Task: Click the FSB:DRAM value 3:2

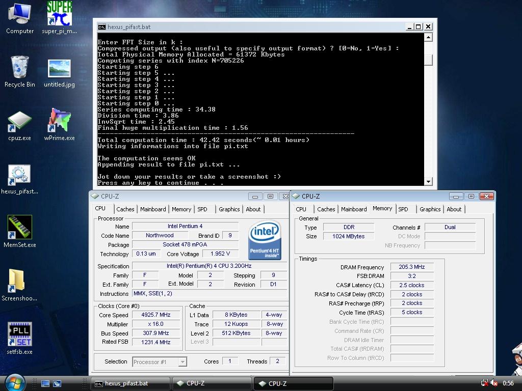Action: tap(412, 276)
